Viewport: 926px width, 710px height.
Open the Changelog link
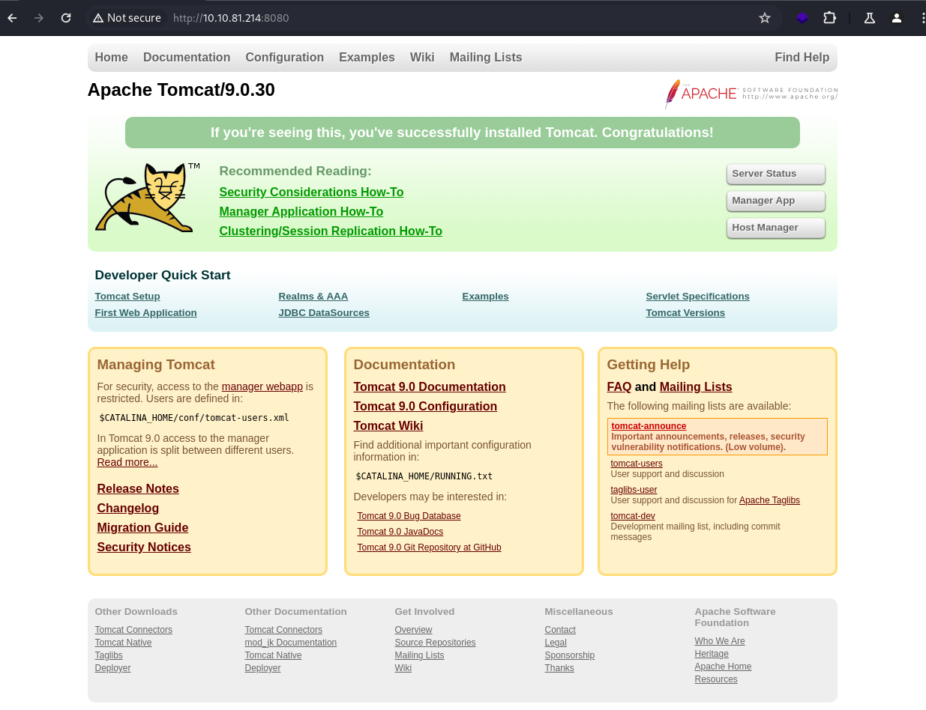[x=128, y=509]
